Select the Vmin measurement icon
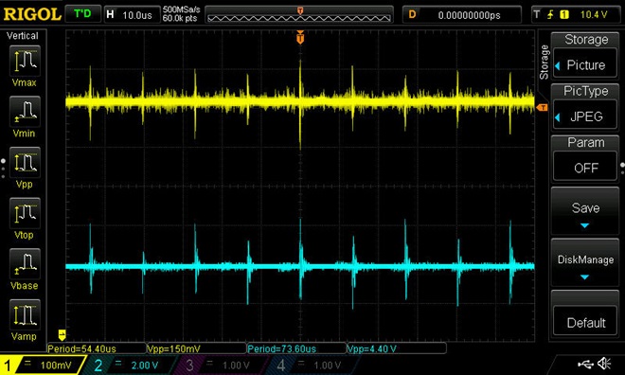 [x=25, y=112]
